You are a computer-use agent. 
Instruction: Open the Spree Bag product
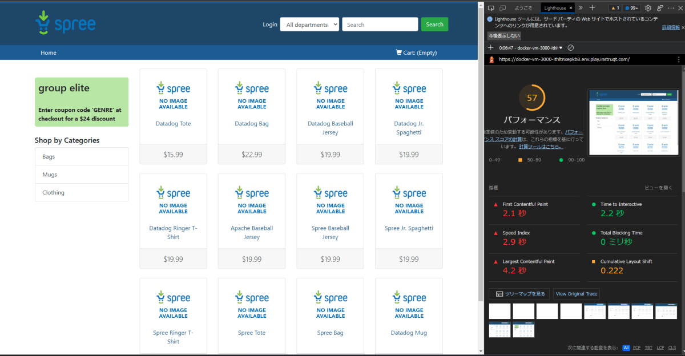pyautogui.click(x=331, y=333)
